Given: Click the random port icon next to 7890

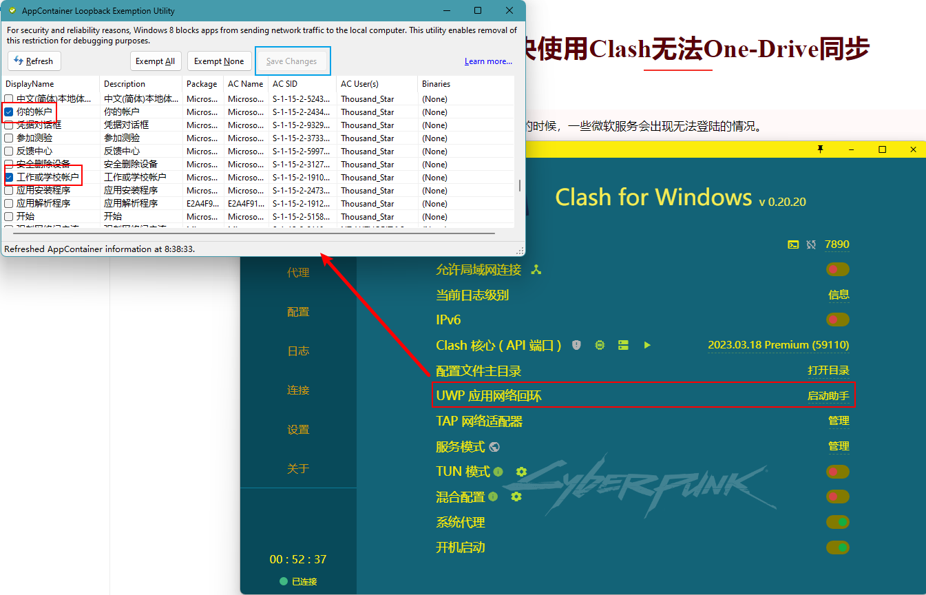Looking at the screenshot, I should pos(812,244).
